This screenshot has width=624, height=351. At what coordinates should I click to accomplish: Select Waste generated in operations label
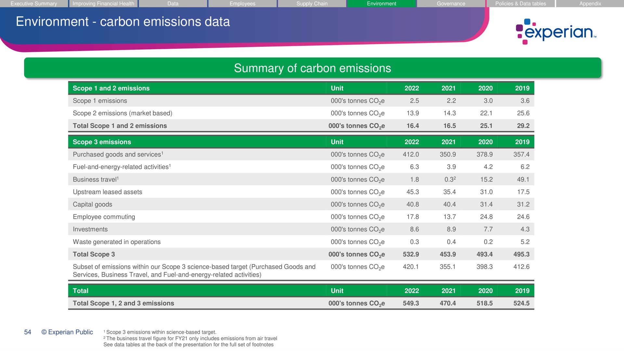(x=116, y=242)
